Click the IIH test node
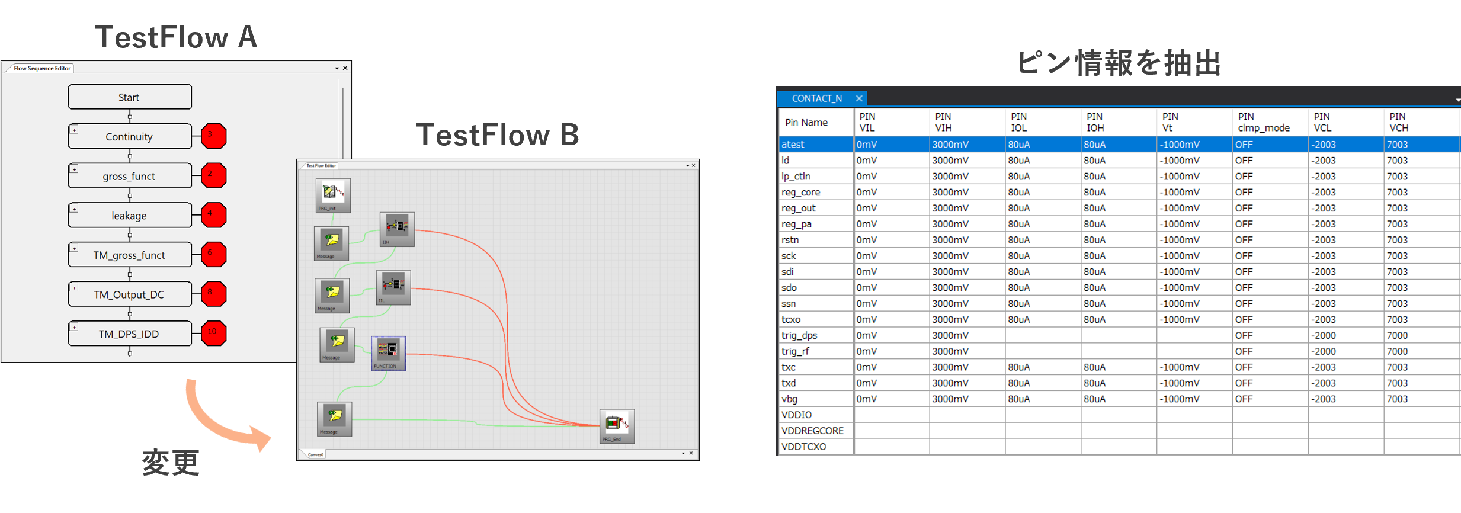This screenshot has height=513, width=1461. coord(397,228)
